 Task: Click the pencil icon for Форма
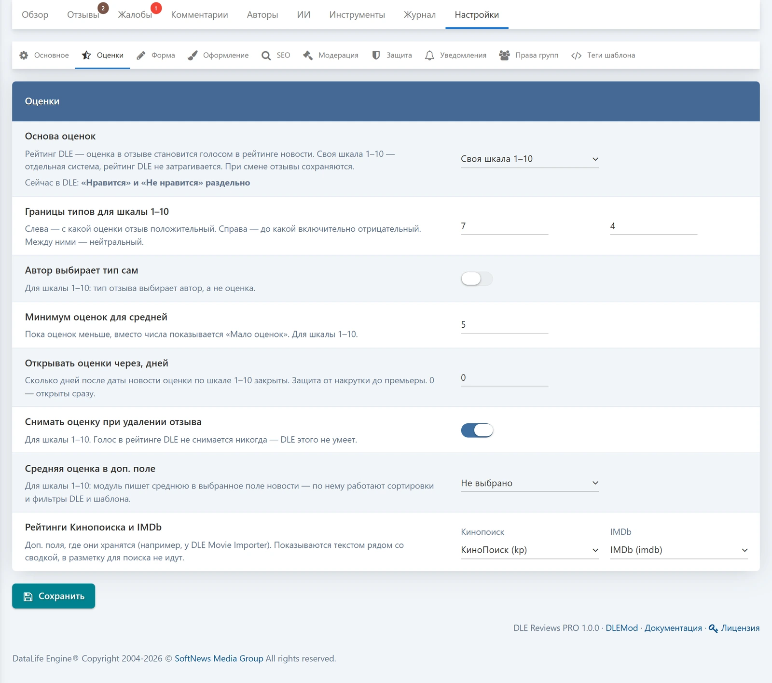pyautogui.click(x=141, y=55)
